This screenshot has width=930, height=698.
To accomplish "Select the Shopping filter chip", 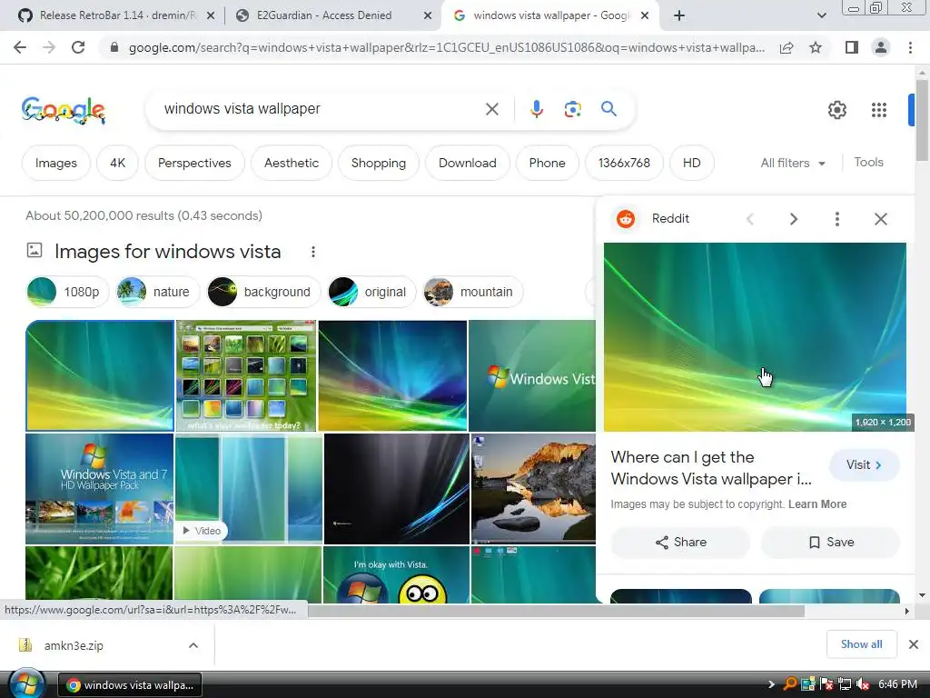I will pyautogui.click(x=379, y=163).
